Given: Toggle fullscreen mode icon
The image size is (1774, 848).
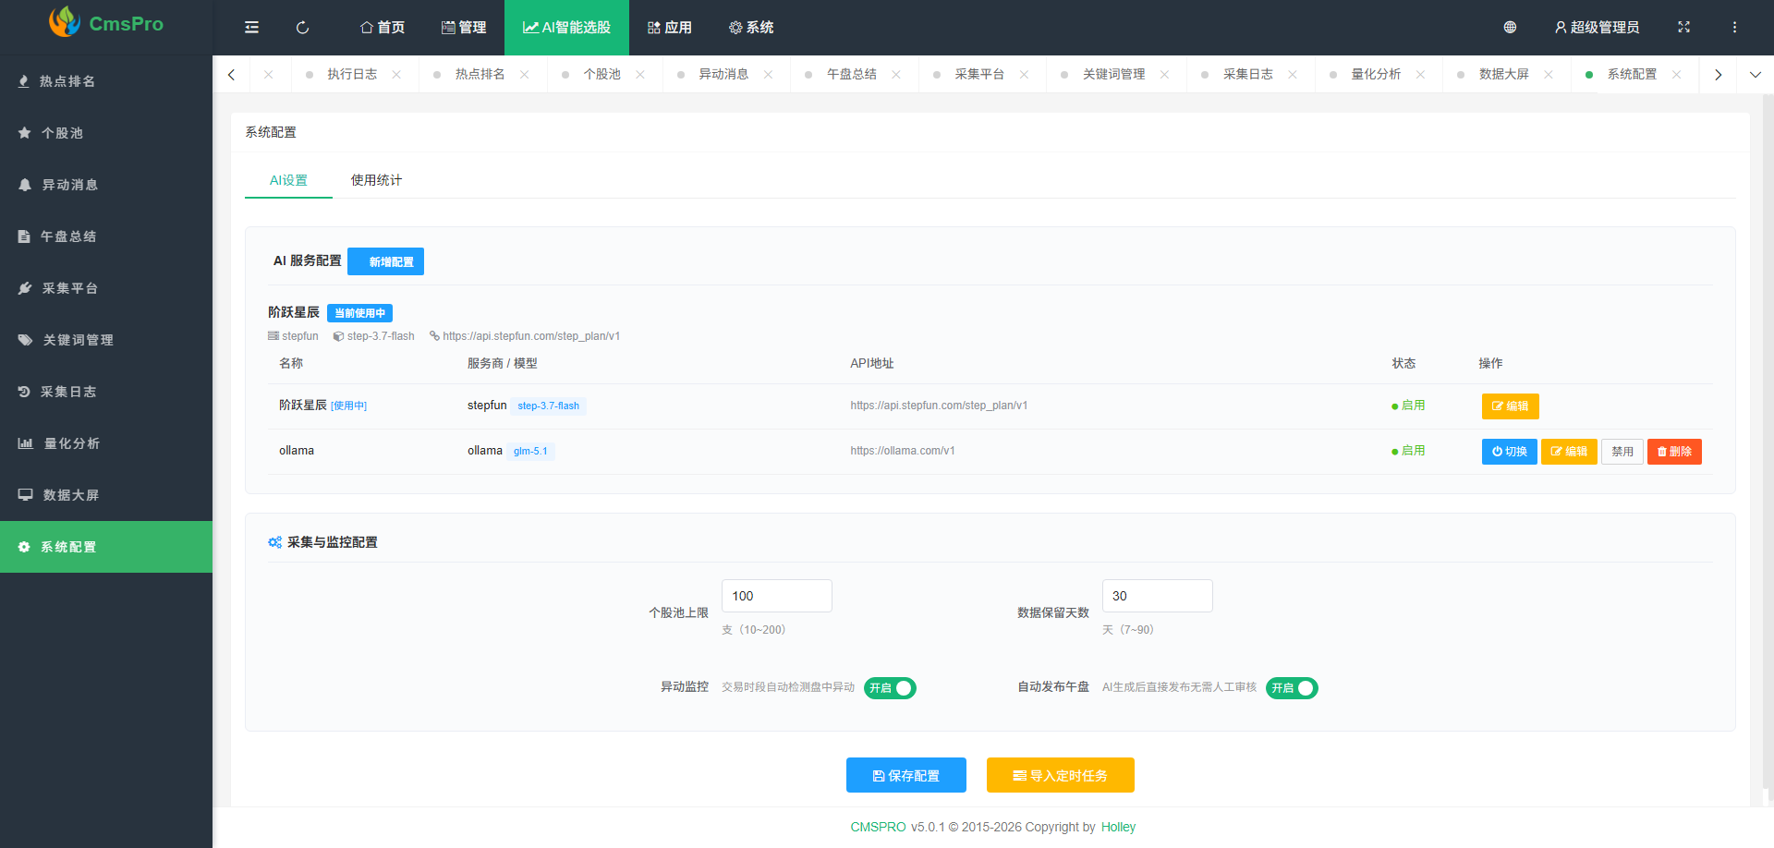Looking at the screenshot, I should pos(1683,28).
